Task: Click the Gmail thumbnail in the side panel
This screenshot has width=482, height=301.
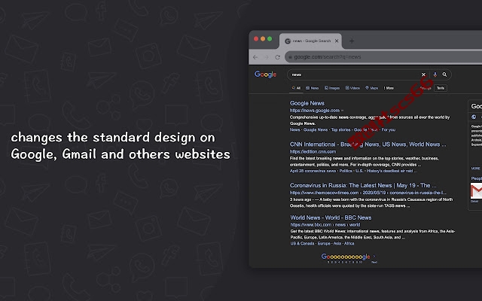Action: 476,190
